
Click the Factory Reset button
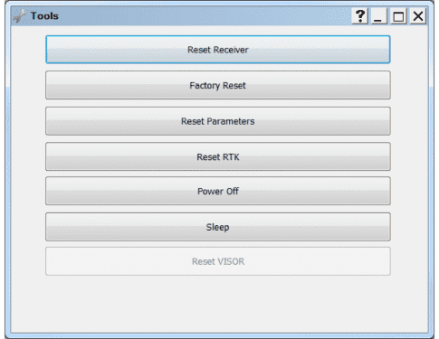[x=218, y=85]
